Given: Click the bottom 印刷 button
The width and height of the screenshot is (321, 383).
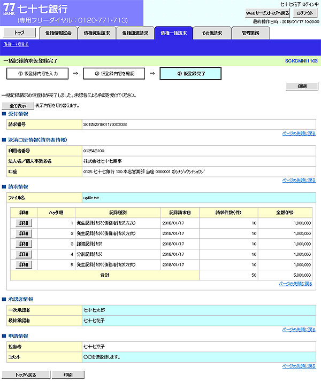Looking at the screenshot, I should point(68,375).
